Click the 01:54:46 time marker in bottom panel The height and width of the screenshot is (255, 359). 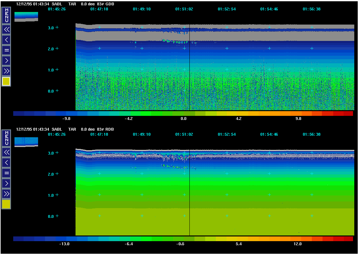pos(269,134)
